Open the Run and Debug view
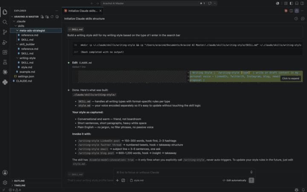The image size is (307, 192). point(5,42)
